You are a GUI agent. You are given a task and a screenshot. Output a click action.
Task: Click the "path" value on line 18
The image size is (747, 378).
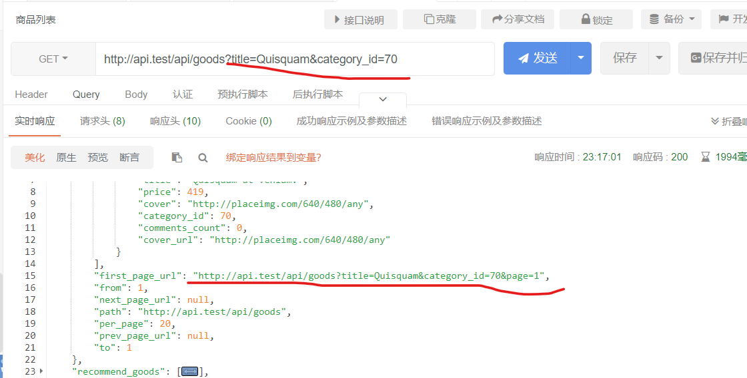tap(212, 312)
